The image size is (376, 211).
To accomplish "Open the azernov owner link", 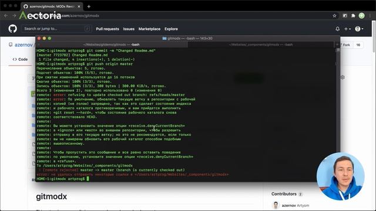I will tap(23, 45).
